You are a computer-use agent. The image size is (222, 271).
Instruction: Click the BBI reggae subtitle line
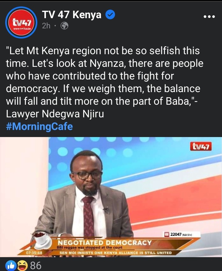pos(90,248)
